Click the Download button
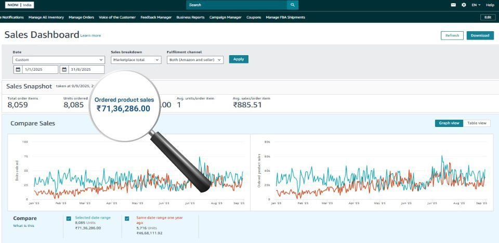The width and height of the screenshot is (499, 243). tap(480, 35)
